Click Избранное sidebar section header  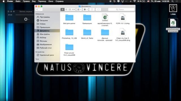40,14
